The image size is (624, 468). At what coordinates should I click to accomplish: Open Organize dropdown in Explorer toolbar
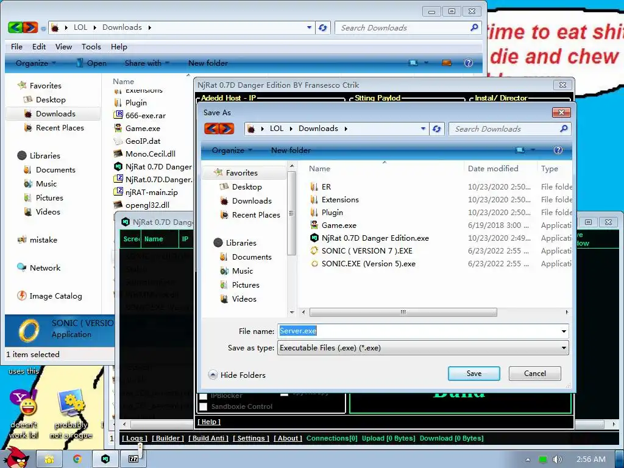tap(35, 63)
